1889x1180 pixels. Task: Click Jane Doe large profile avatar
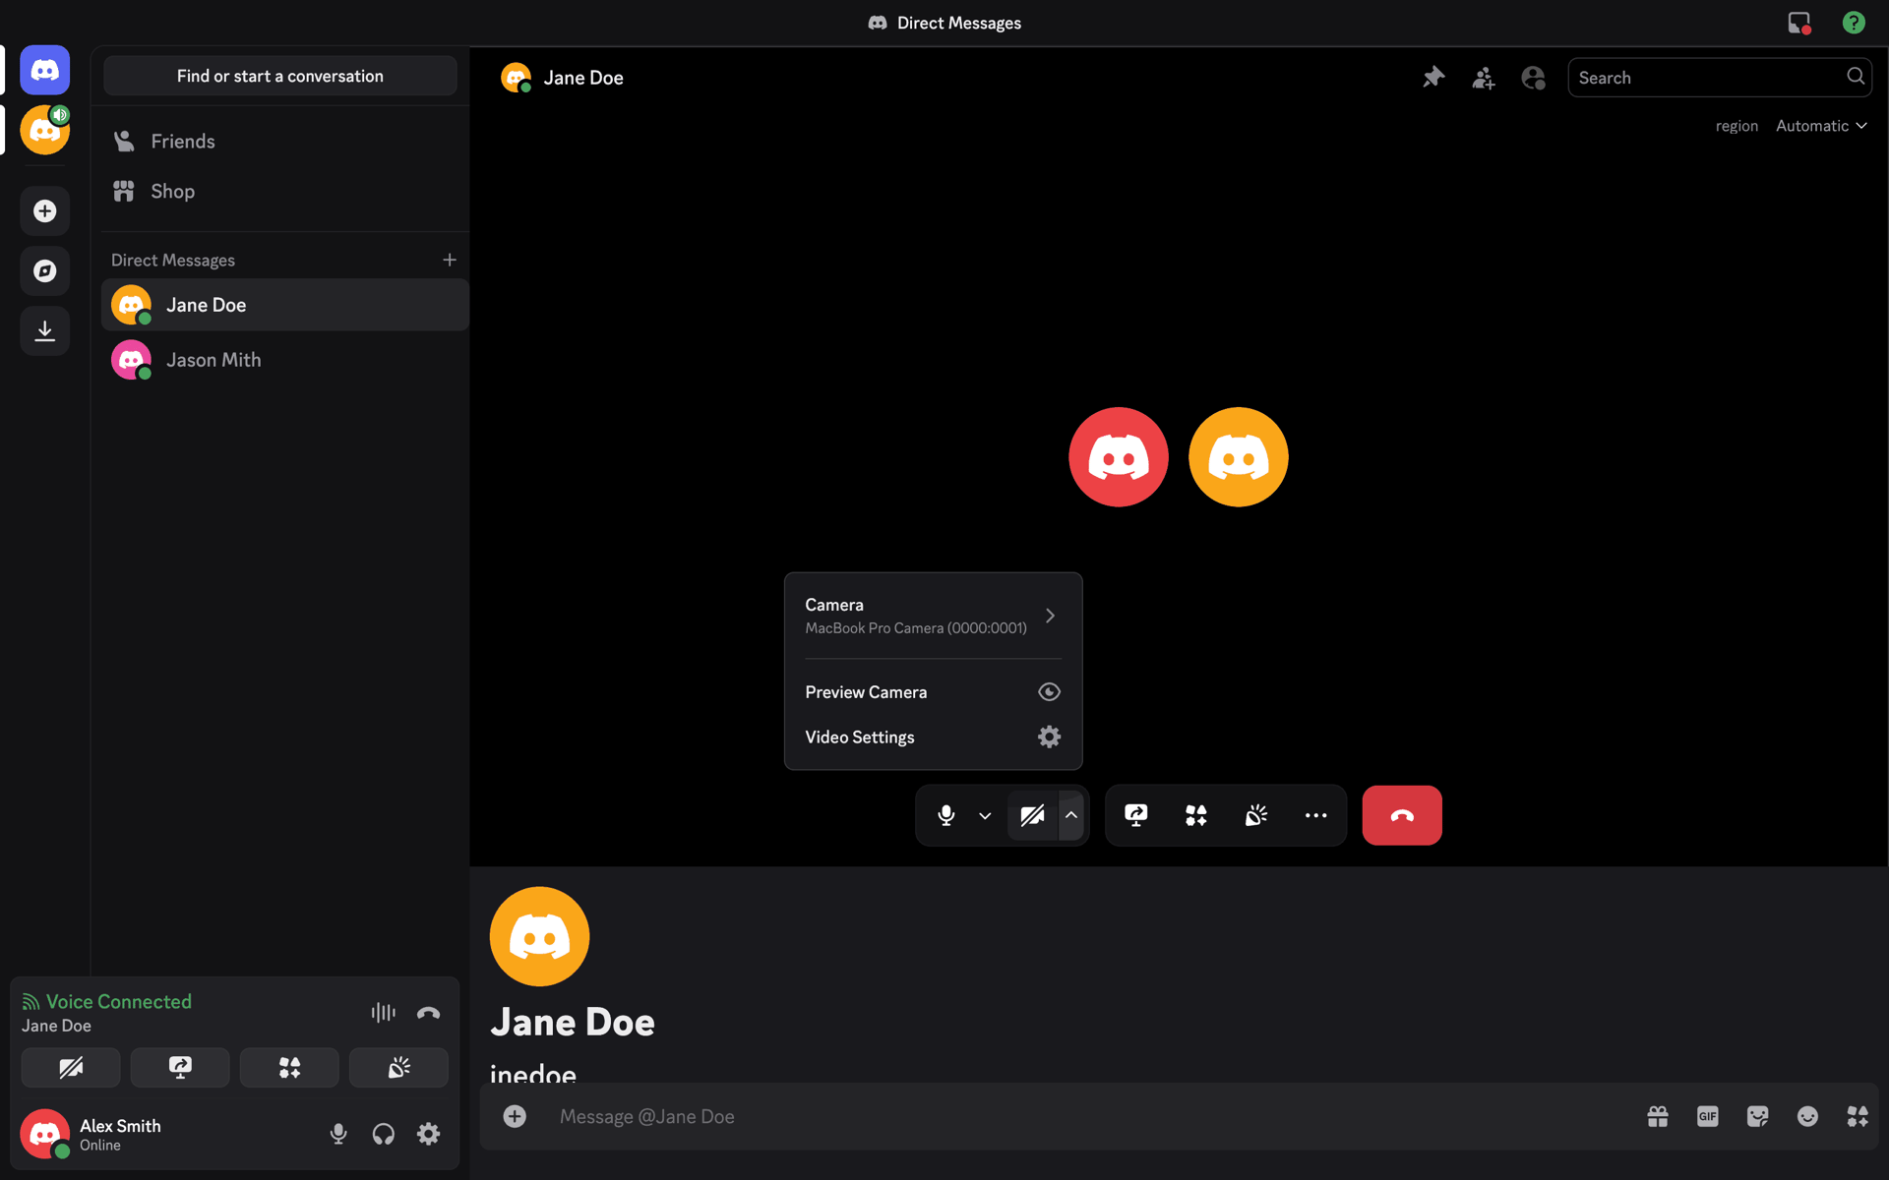(x=540, y=936)
